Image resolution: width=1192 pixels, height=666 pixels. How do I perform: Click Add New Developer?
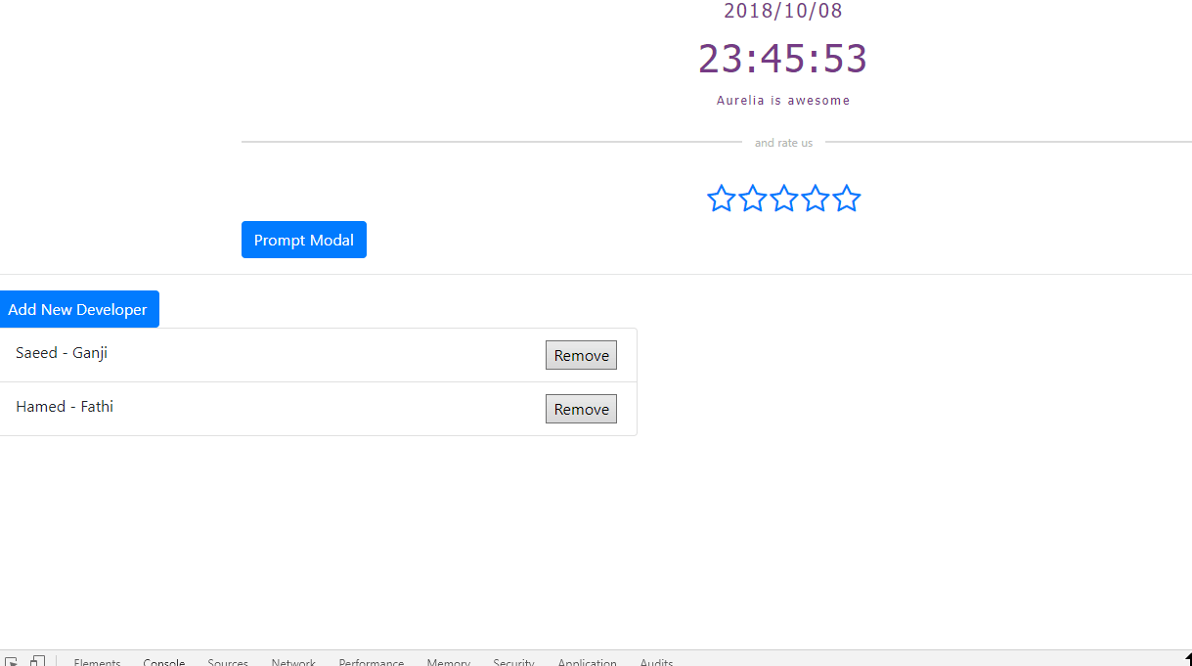point(78,309)
